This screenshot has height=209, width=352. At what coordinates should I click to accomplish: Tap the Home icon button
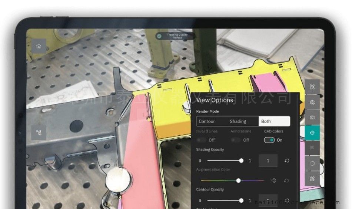39,46
